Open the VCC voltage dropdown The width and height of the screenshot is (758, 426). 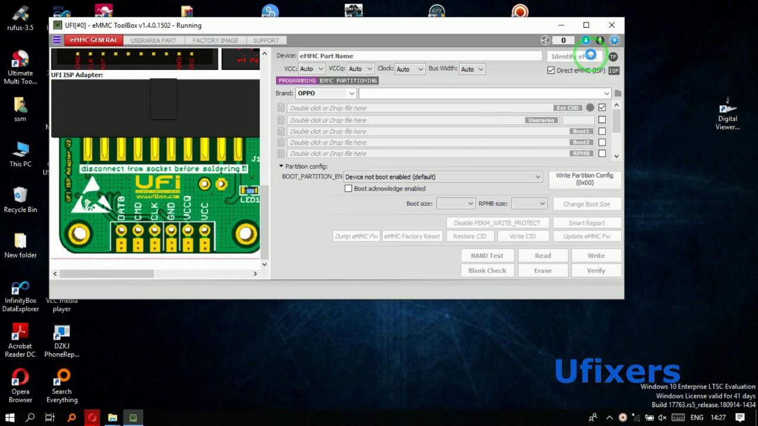(311, 69)
